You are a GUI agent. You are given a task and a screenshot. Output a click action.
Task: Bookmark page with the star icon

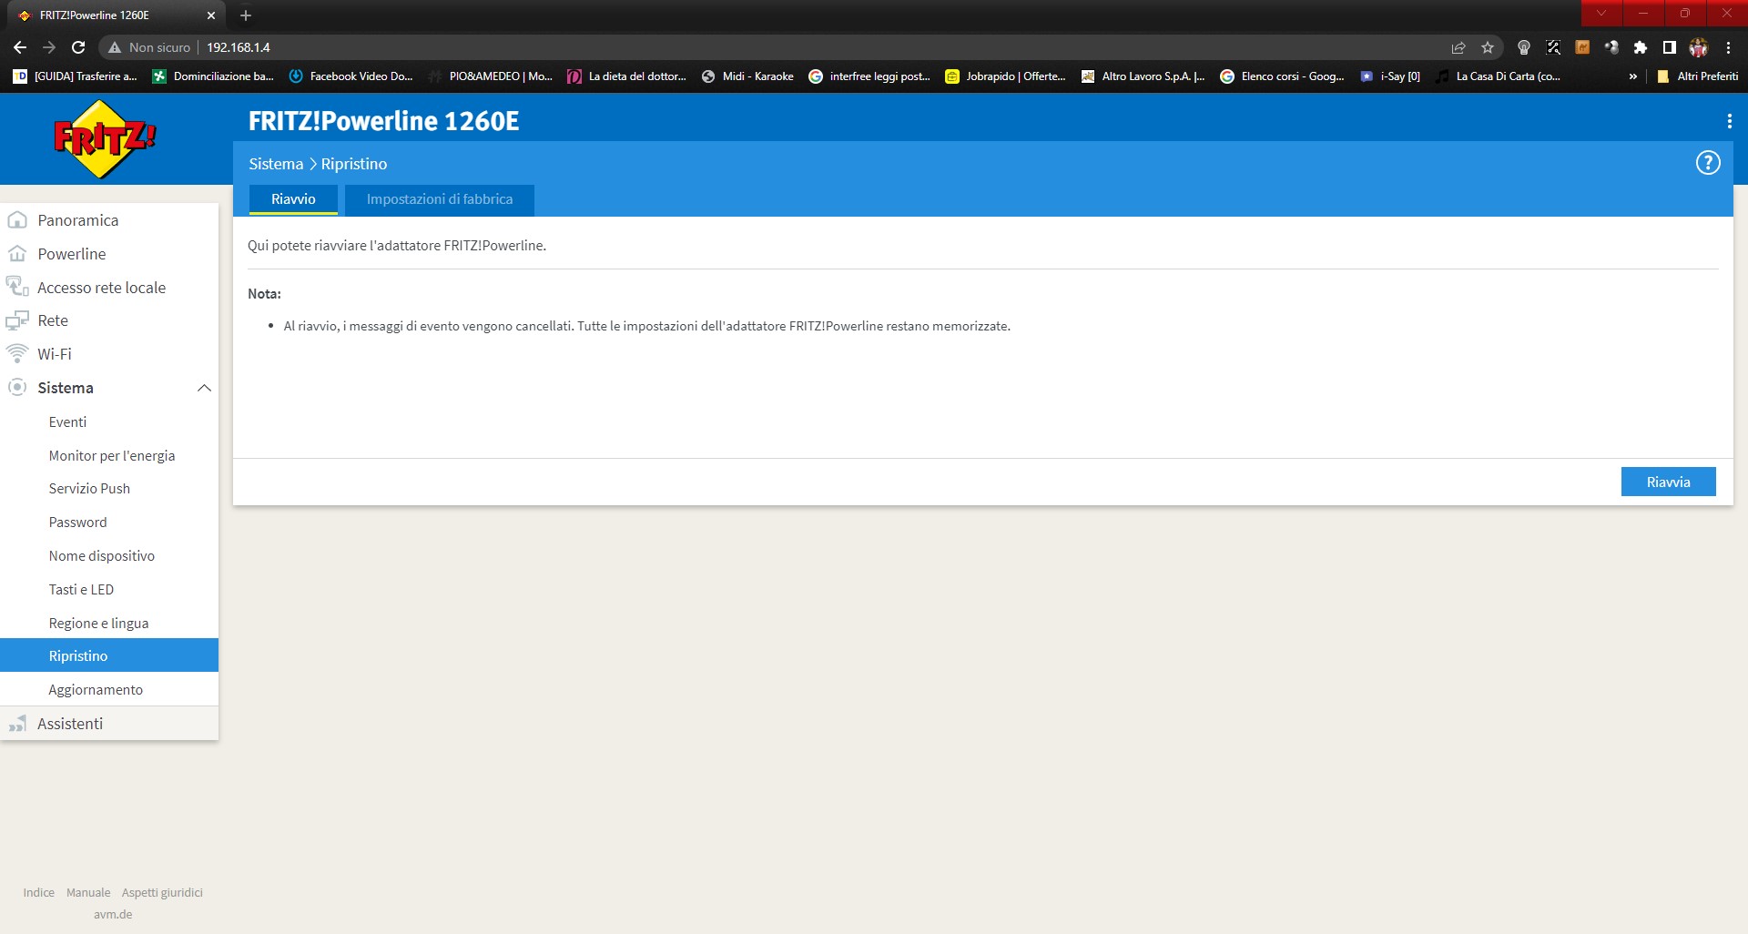click(1488, 47)
